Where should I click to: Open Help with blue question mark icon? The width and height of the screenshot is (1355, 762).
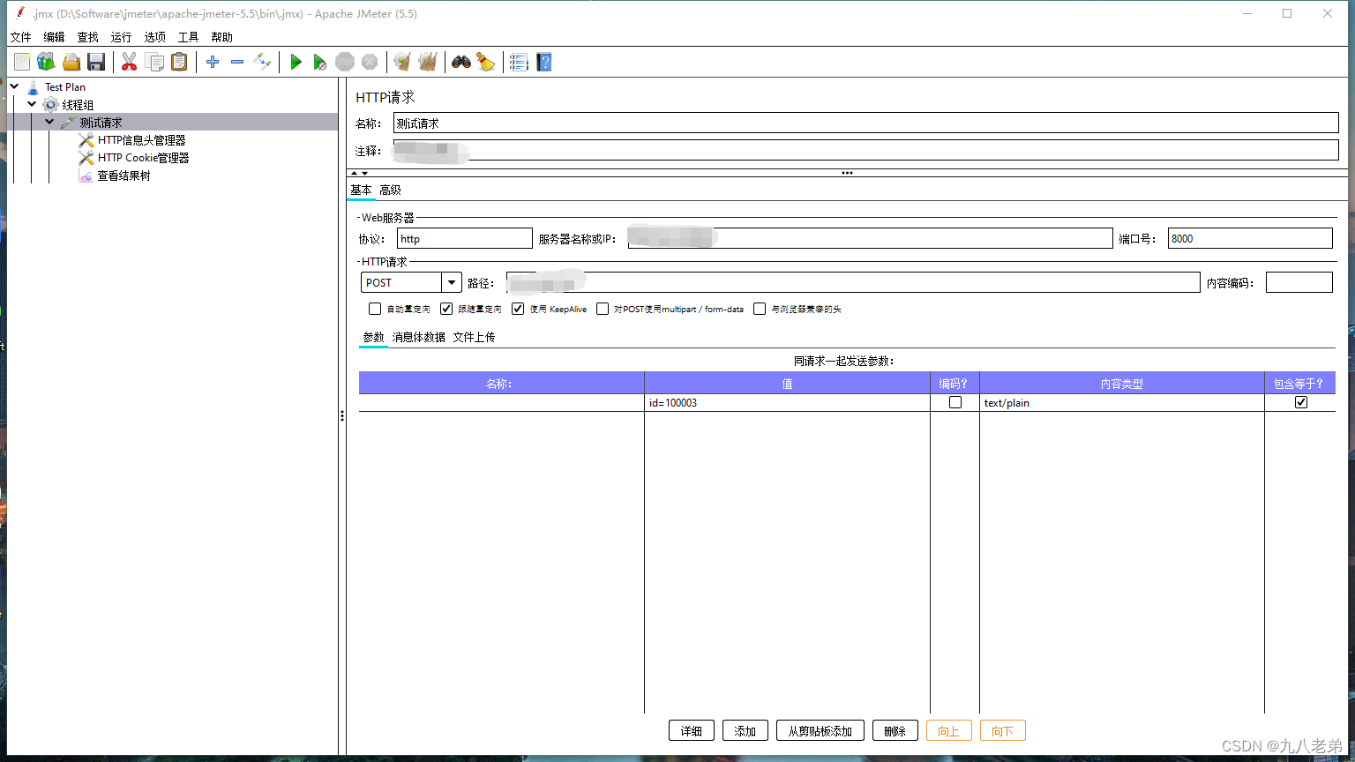(544, 62)
